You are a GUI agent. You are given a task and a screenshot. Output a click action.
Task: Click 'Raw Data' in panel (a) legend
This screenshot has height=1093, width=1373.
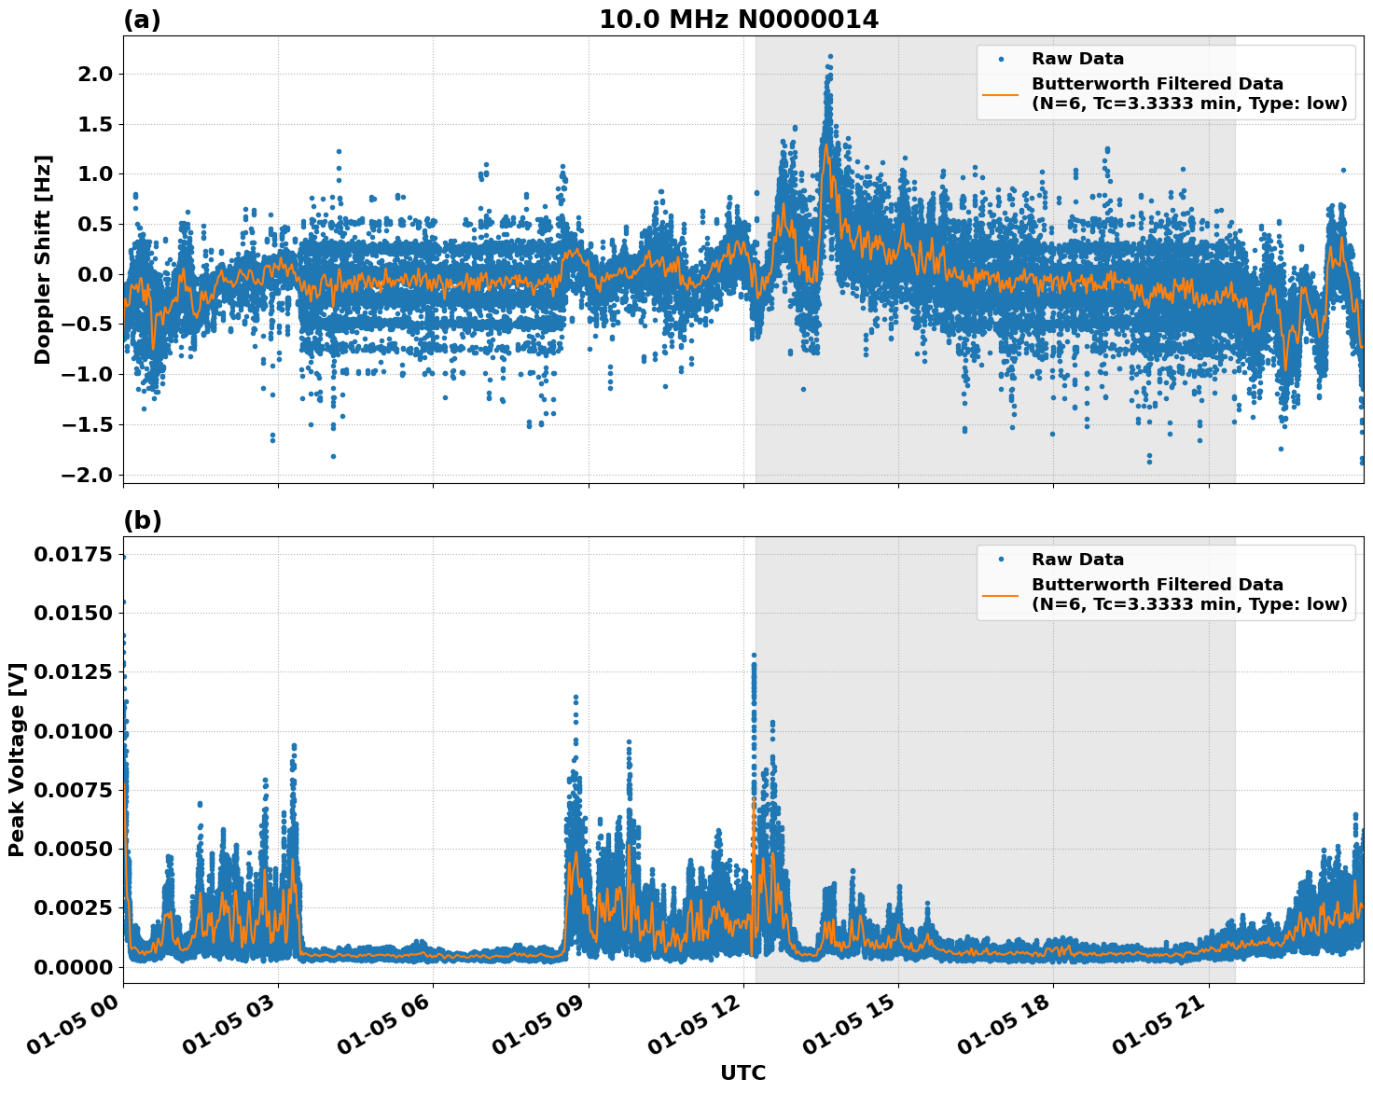pyautogui.click(x=1077, y=59)
